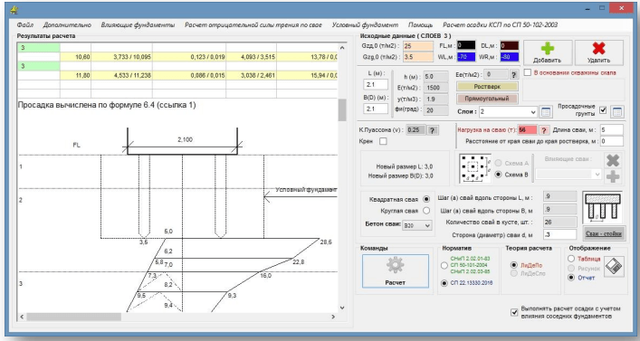Image resolution: width=640 pixels, height=341 pixels.
Task: Open the Слои dropdown showing 2
Action: pyautogui.click(x=508, y=112)
